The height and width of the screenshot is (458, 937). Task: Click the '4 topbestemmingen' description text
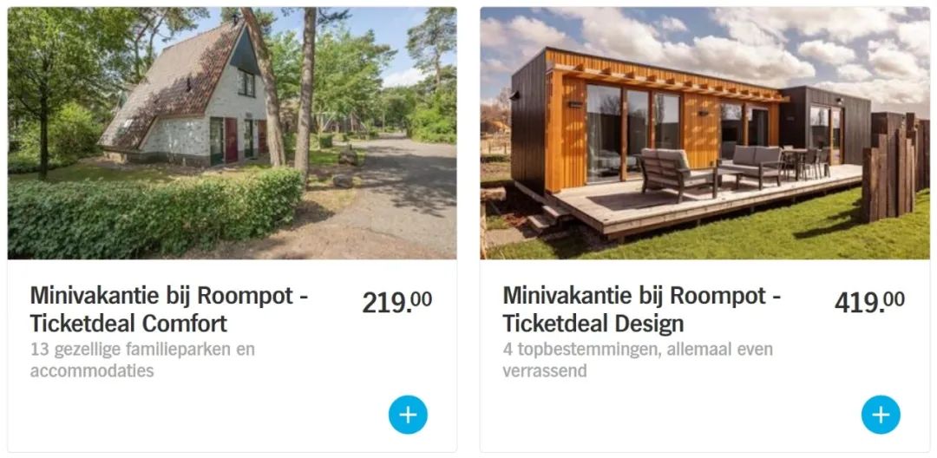(x=638, y=359)
